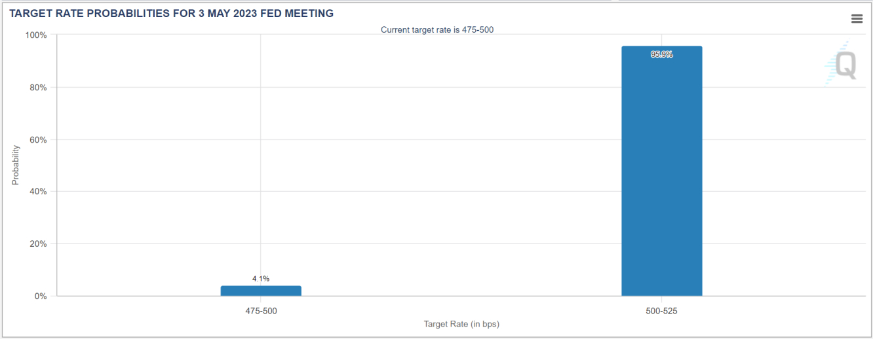Click the 60% y-axis tick label
The width and height of the screenshot is (873, 339).
(38, 139)
